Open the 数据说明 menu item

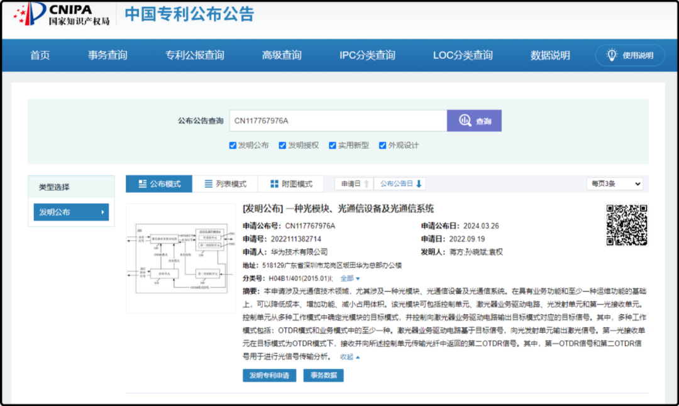point(550,55)
